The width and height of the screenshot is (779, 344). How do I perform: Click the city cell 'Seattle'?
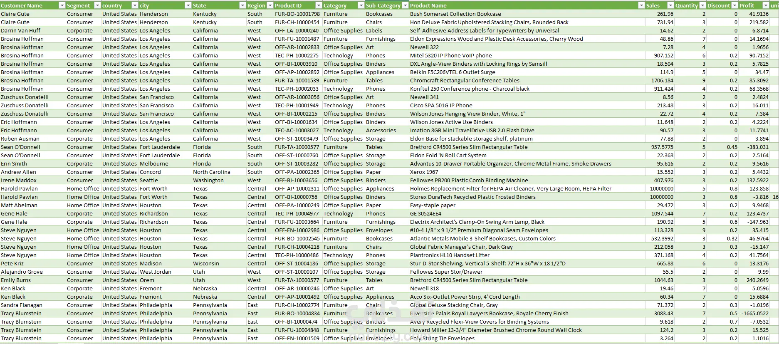coord(165,180)
